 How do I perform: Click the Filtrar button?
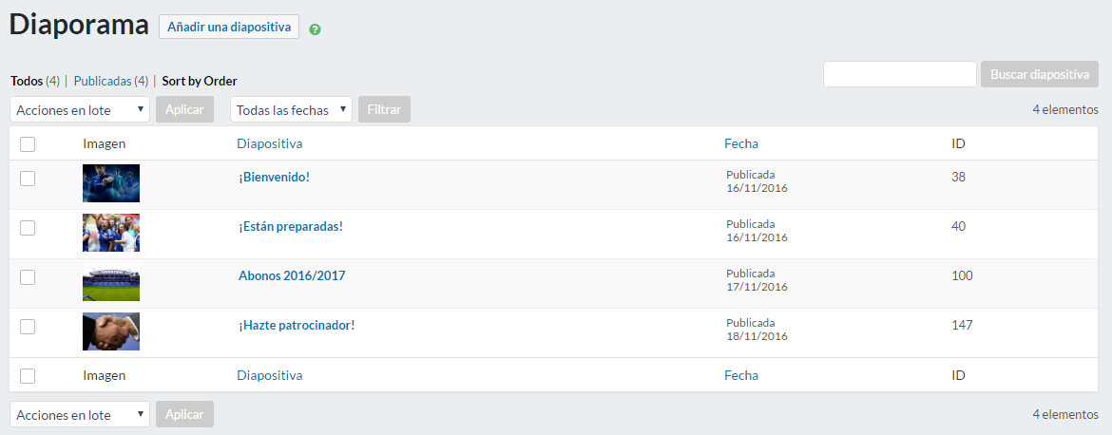click(384, 109)
